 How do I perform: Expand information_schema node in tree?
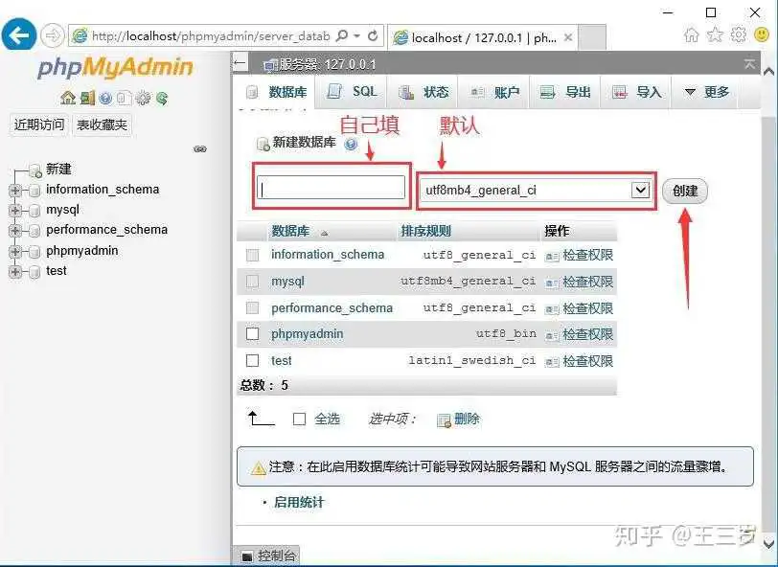pos(15,190)
